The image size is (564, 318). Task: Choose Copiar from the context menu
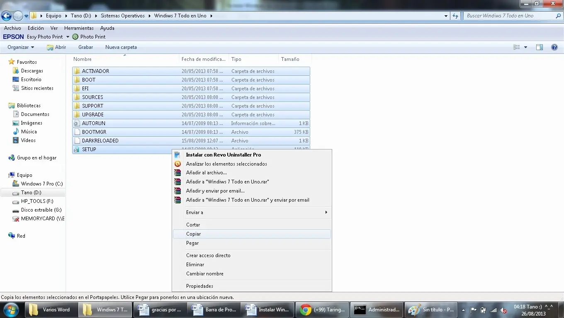(252, 234)
